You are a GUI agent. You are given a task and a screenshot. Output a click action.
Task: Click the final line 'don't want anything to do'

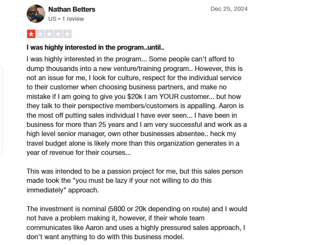click(105, 237)
